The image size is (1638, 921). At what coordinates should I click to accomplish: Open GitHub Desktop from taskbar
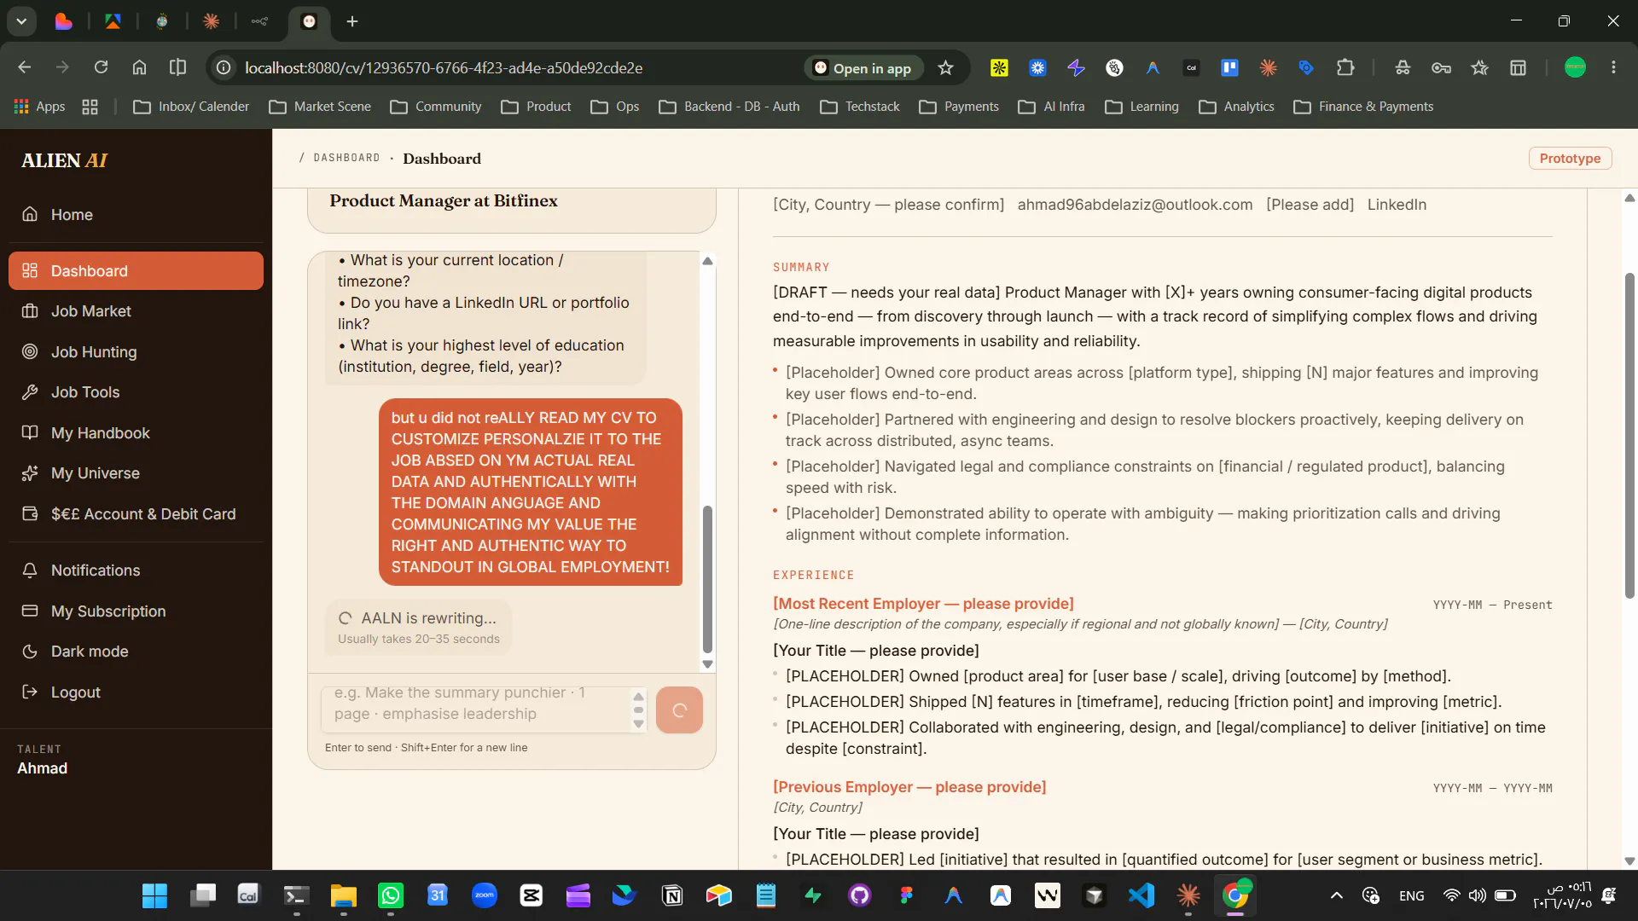click(860, 895)
